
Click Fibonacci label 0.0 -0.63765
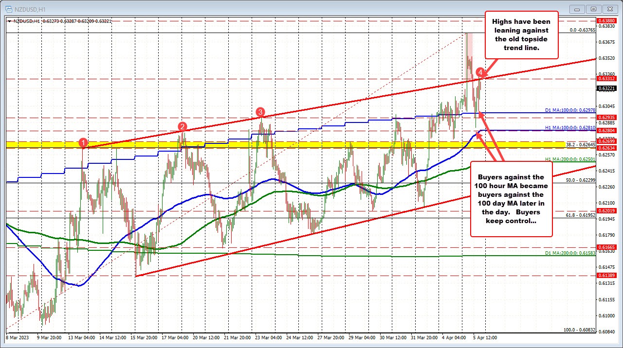pos(583,30)
